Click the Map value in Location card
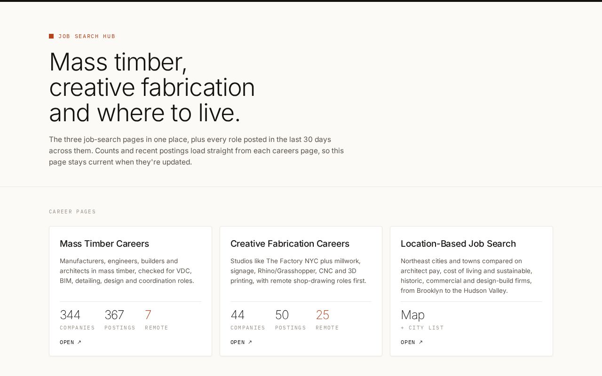Screen dimensions: 602x376 click(412, 315)
